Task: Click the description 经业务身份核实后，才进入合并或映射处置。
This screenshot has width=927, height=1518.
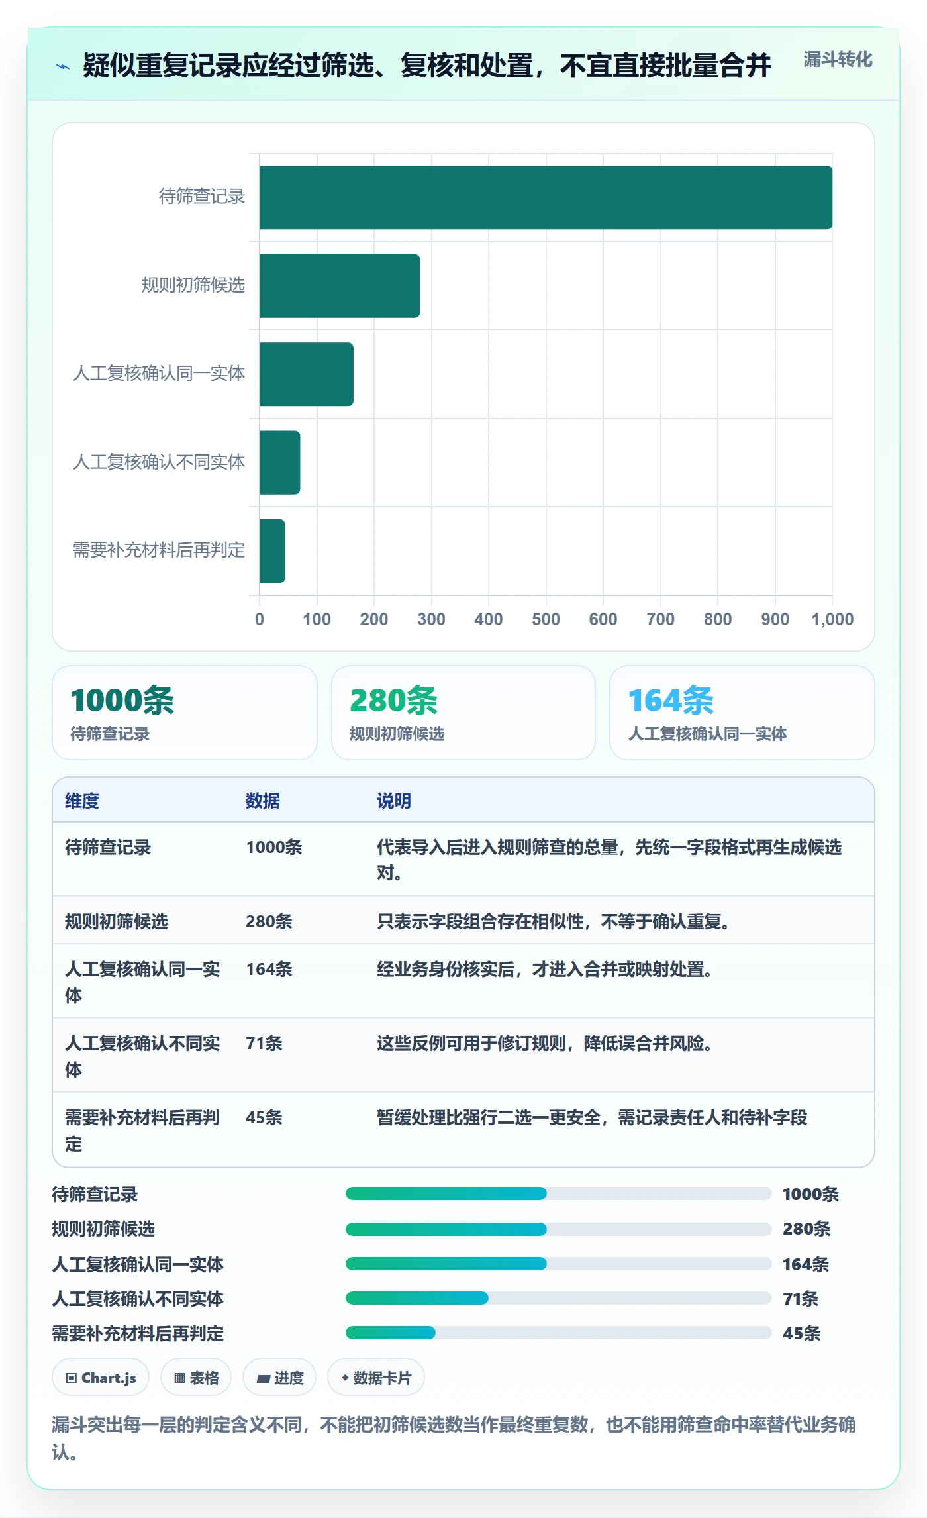Action: click(545, 969)
